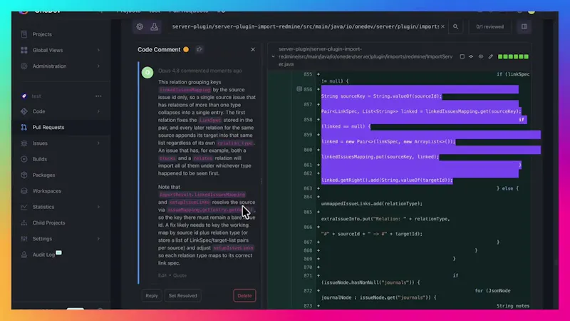
Task: Click the Audit Log stamp icon
Action: tap(24, 255)
